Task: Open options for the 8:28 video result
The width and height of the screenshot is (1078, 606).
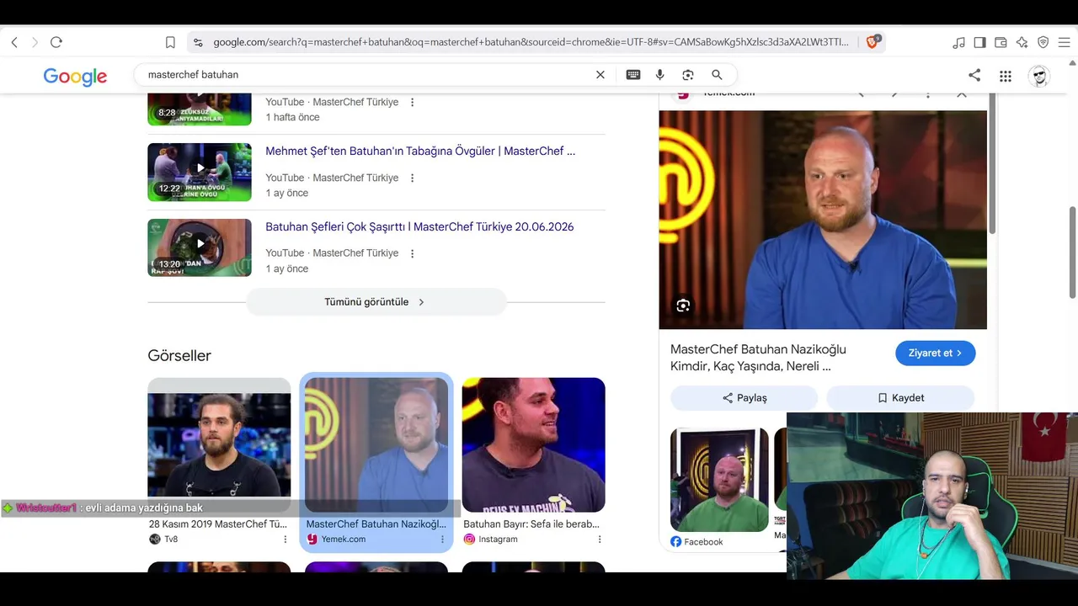Action: pos(412,102)
